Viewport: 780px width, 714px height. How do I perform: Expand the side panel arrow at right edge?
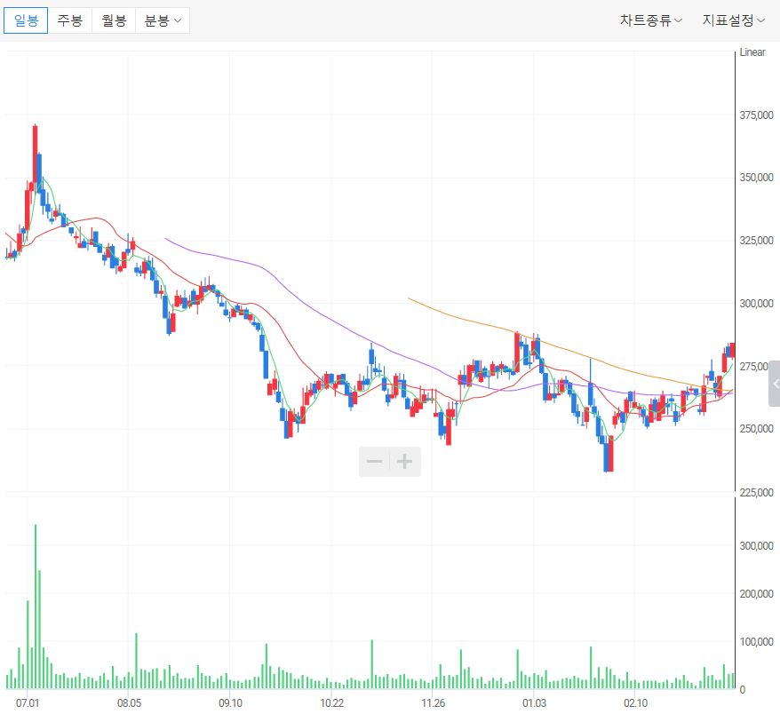pyautogui.click(x=775, y=384)
